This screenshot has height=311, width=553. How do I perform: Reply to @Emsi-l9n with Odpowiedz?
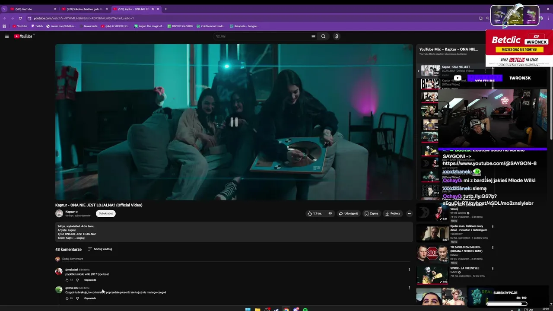[90, 298]
